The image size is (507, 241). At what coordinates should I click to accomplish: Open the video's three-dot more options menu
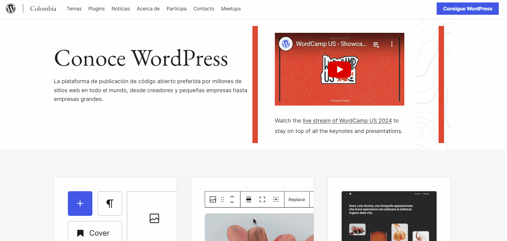pyautogui.click(x=392, y=44)
